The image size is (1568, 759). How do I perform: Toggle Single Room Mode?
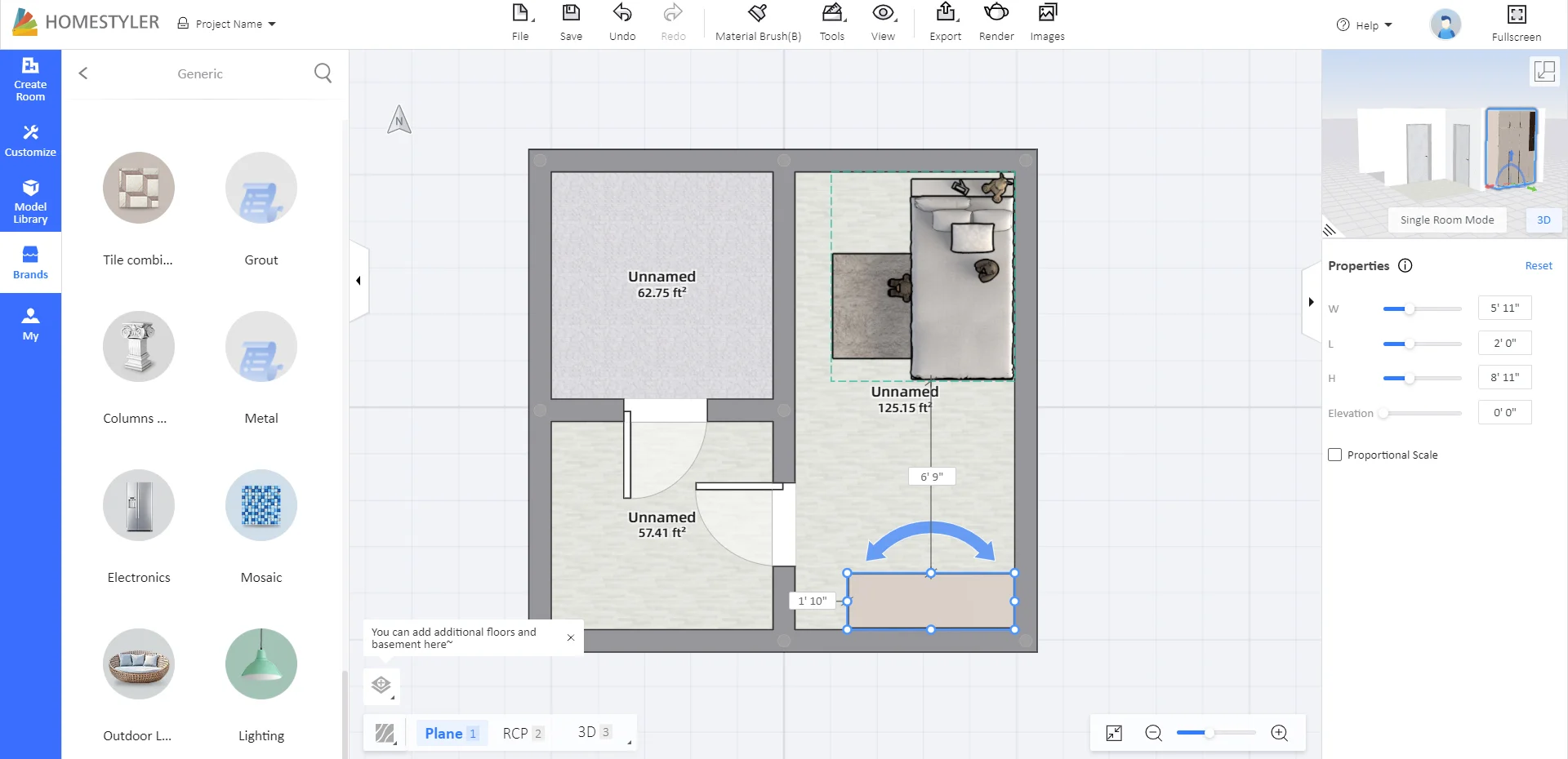1446,220
